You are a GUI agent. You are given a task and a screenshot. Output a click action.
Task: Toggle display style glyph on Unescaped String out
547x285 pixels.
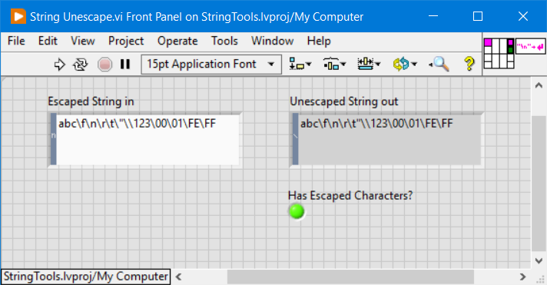click(x=295, y=139)
